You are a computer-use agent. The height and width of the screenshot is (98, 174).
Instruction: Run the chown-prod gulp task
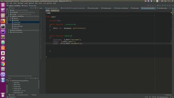coord(17,89)
